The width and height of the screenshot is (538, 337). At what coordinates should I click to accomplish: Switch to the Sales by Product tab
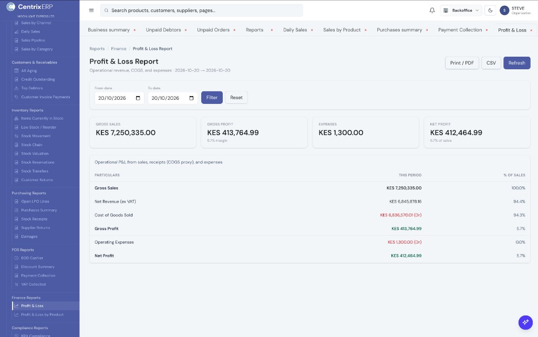click(x=342, y=30)
